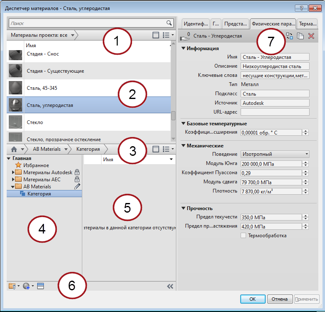Image resolution: width=325 pixels, height=312 pixels.
Task: Select the Категория tree item
Action: pyautogui.click(x=44, y=194)
